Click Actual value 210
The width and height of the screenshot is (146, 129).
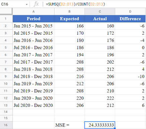click(100, 91)
